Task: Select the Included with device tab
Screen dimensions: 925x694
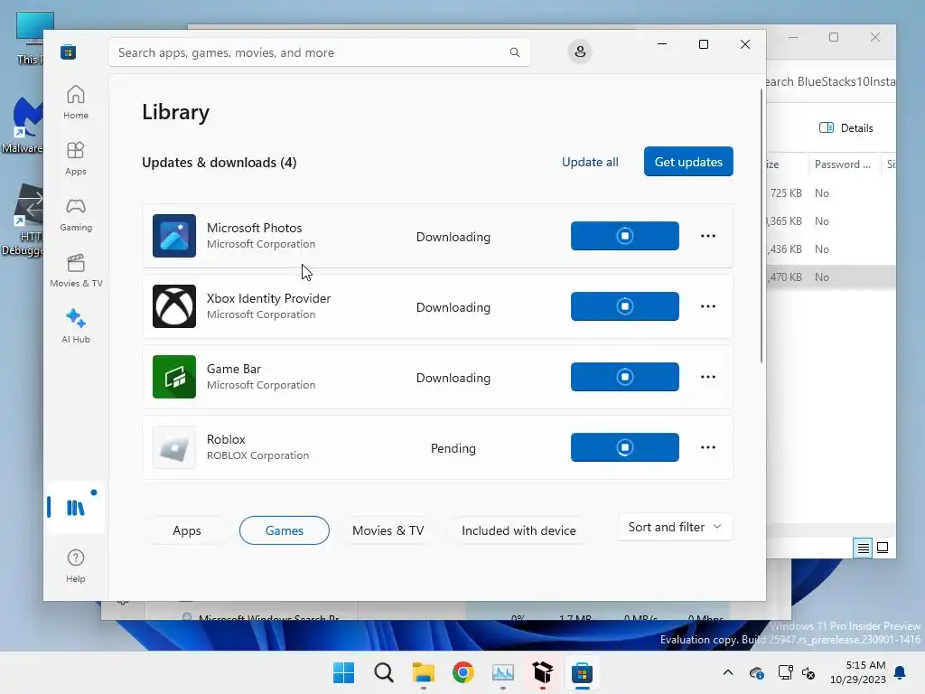Action: tap(519, 530)
